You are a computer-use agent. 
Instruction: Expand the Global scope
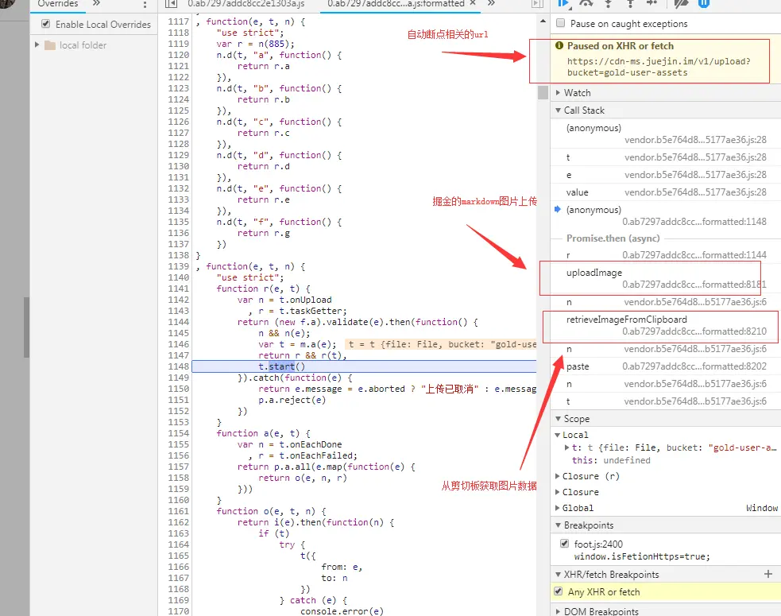click(x=558, y=508)
